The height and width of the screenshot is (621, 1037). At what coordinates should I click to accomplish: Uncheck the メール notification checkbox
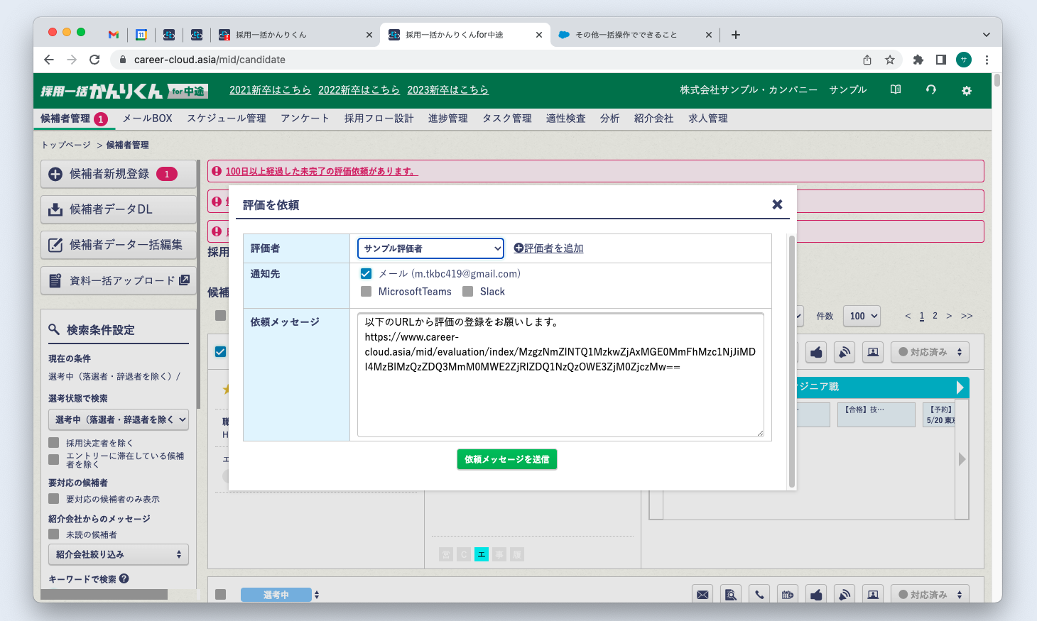[366, 273]
